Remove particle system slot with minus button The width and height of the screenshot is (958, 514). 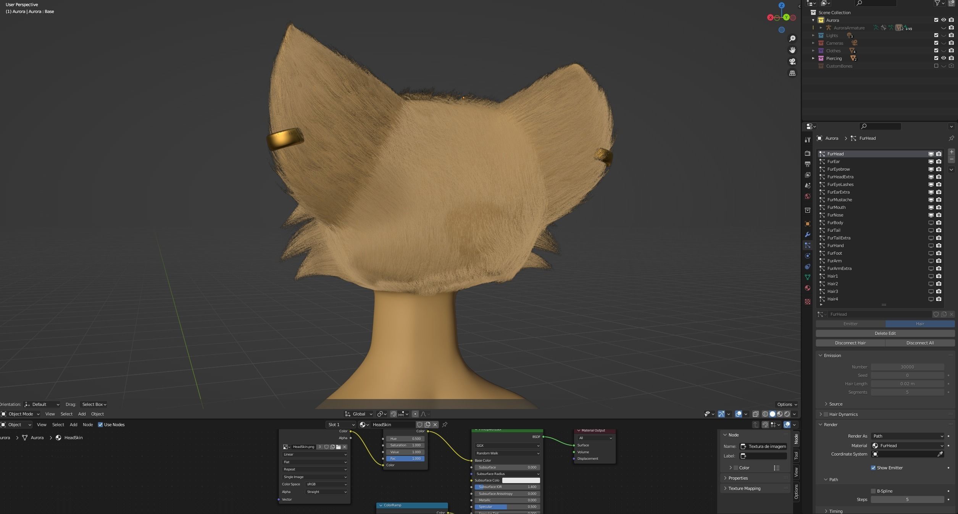tap(951, 159)
